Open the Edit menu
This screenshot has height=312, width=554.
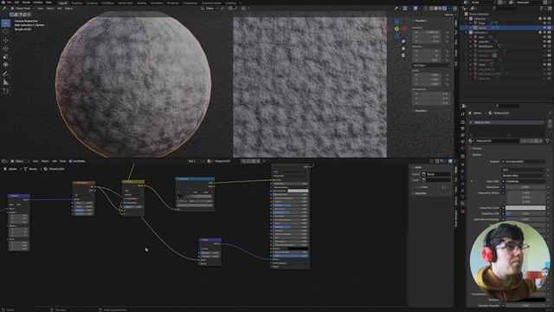click(16, 3)
